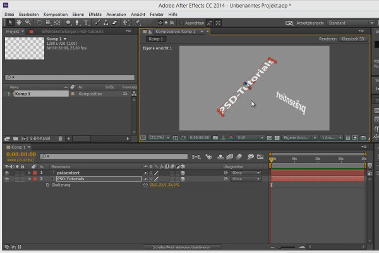Toggle scale constrain proportions link

coord(145,185)
